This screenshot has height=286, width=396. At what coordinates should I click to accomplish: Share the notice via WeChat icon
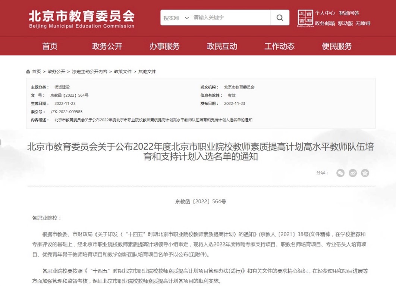pyautogui.click(x=340, y=173)
